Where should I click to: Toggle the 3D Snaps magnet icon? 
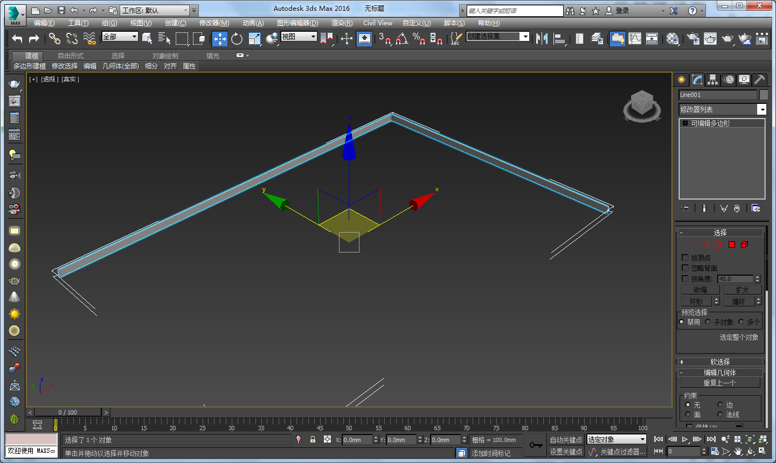pyautogui.click(x=384, y=38)
